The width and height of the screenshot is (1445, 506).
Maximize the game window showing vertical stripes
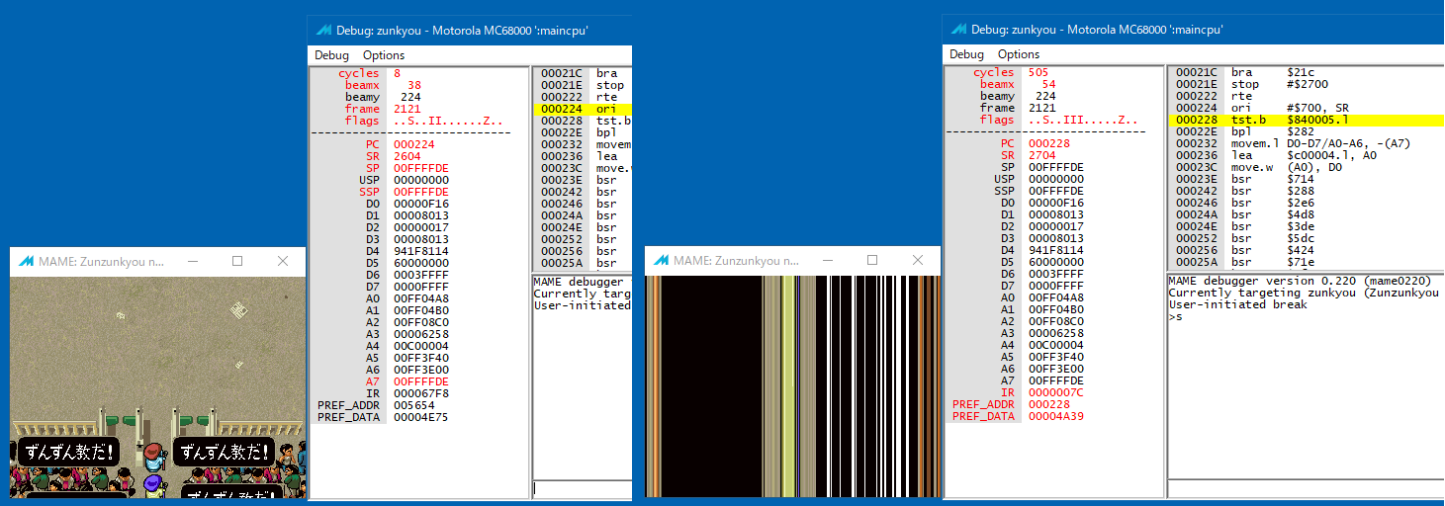[871, 261]
